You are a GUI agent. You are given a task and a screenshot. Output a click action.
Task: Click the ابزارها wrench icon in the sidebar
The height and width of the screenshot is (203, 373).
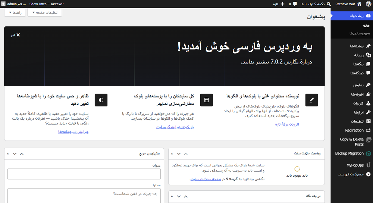point(368,112)
